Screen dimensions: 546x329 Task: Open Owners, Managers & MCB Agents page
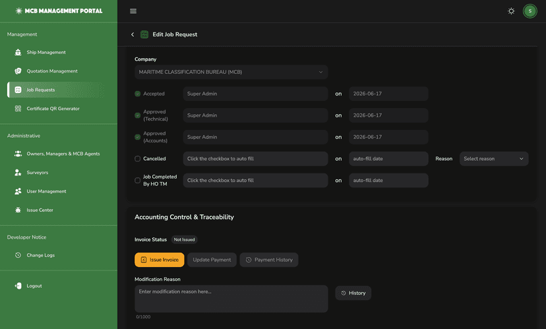tap(55, 154)
